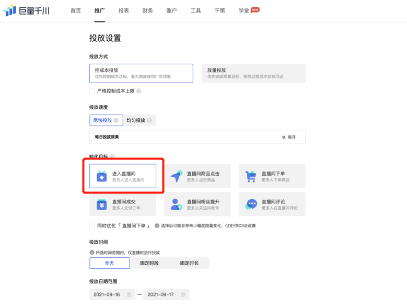Choose 均匀投放 speed option

(139, 120)
